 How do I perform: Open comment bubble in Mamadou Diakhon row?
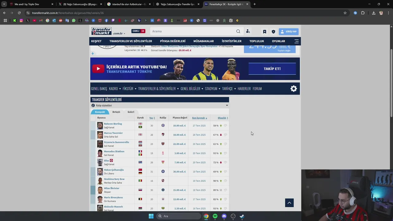pos(225,153)
